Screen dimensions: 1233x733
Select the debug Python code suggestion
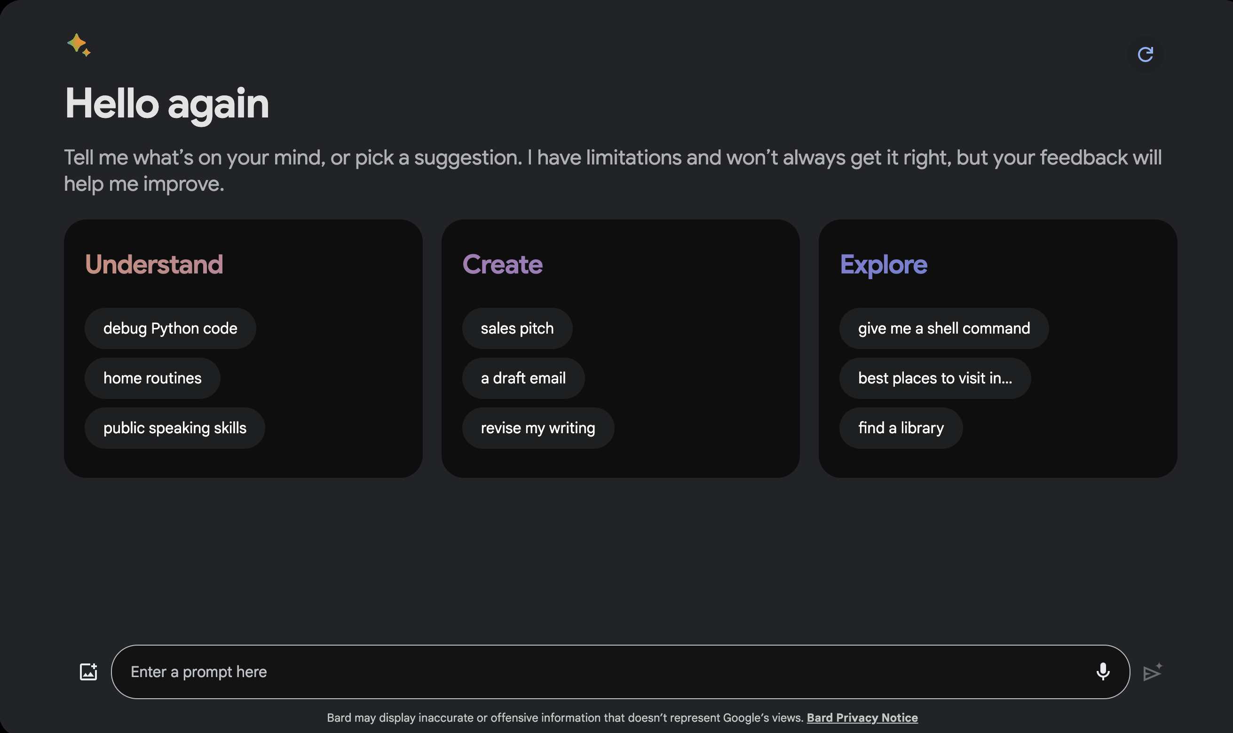(170, 328)
